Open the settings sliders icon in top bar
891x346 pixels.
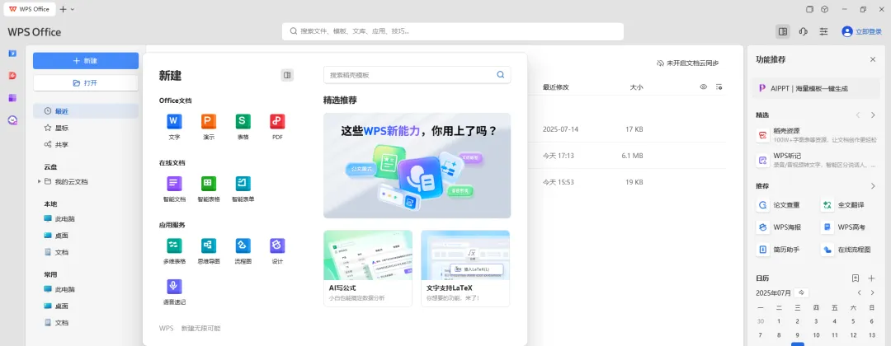(x=823, y=32)
